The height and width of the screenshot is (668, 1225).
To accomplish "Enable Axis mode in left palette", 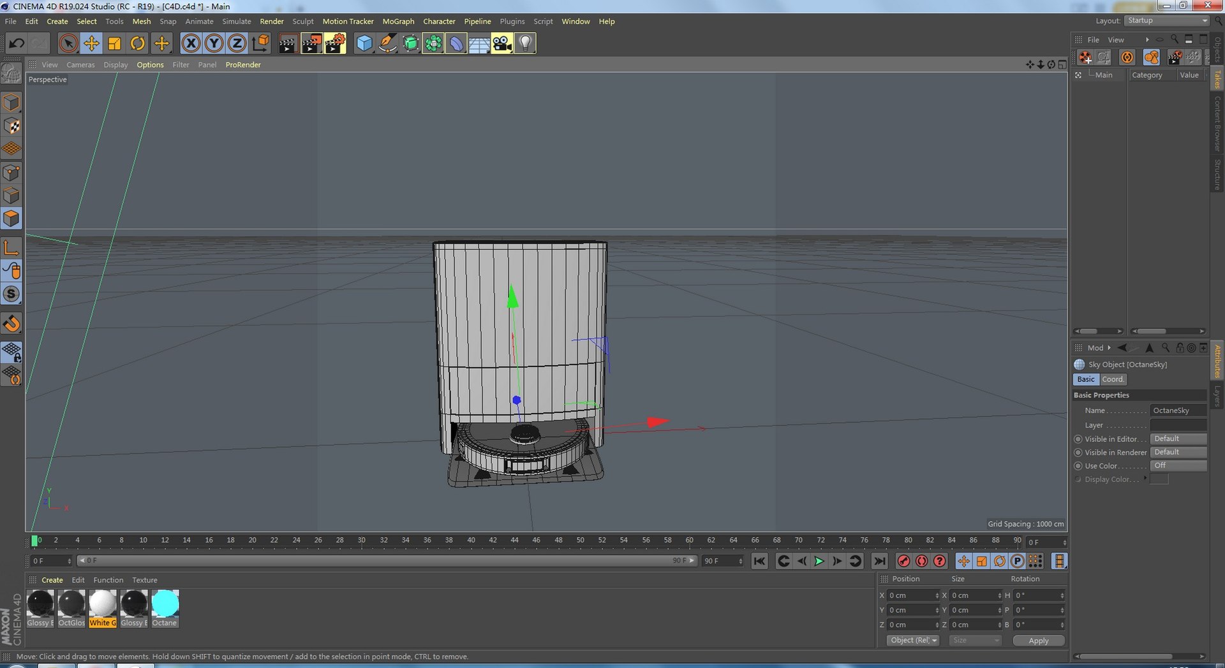I will (x=11, y=248).
